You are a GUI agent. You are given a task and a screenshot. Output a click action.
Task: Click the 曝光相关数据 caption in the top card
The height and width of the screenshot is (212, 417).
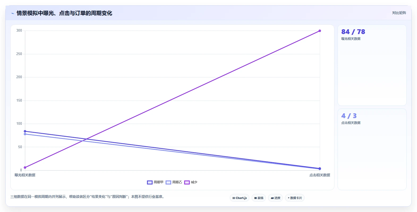(x=351, y=39)
